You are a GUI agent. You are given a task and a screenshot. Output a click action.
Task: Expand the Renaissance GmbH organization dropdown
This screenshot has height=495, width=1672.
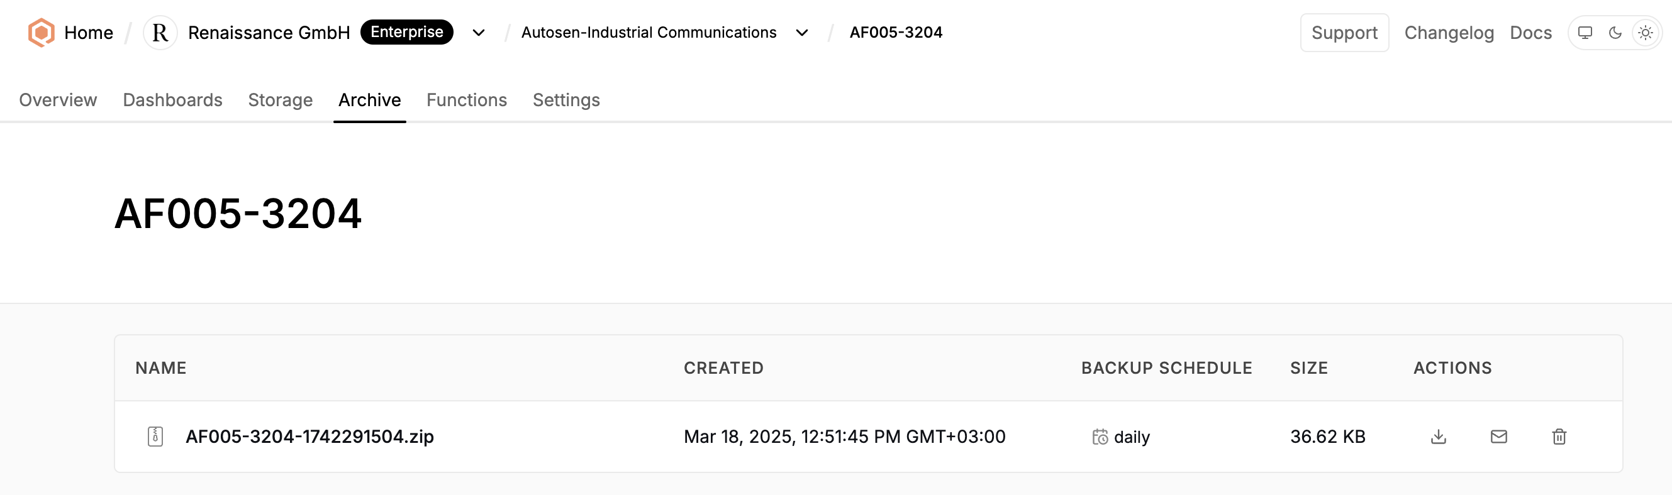(478, 33)
